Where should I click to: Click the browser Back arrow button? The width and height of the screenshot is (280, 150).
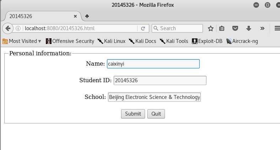pos(7,28)
